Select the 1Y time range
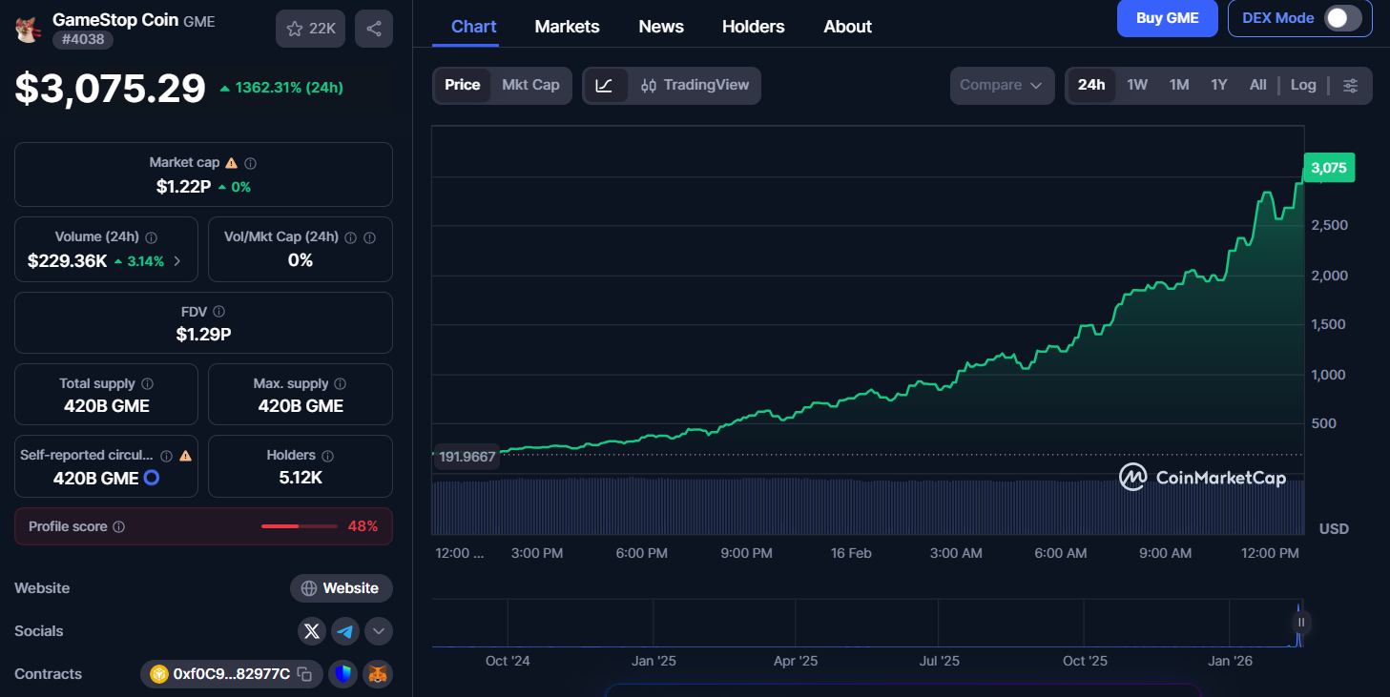This screenshot has height=697, width=1390. pos(1219,85)
